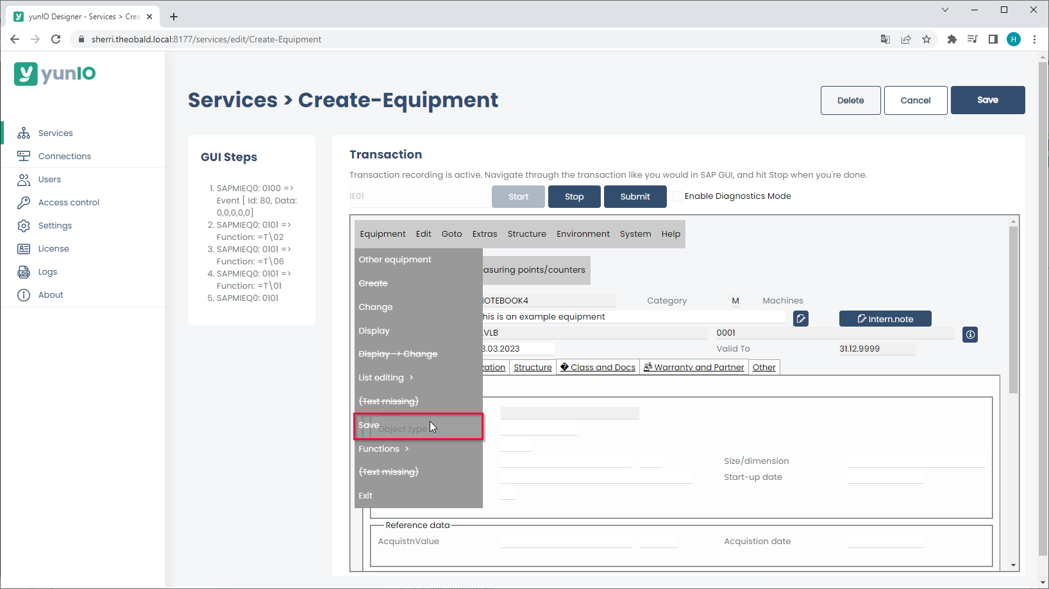The width and height of the screenshot is (1049, 589).
Task: Open the Equipment menu
Action: pyautogui.click(x=383, y=234)
